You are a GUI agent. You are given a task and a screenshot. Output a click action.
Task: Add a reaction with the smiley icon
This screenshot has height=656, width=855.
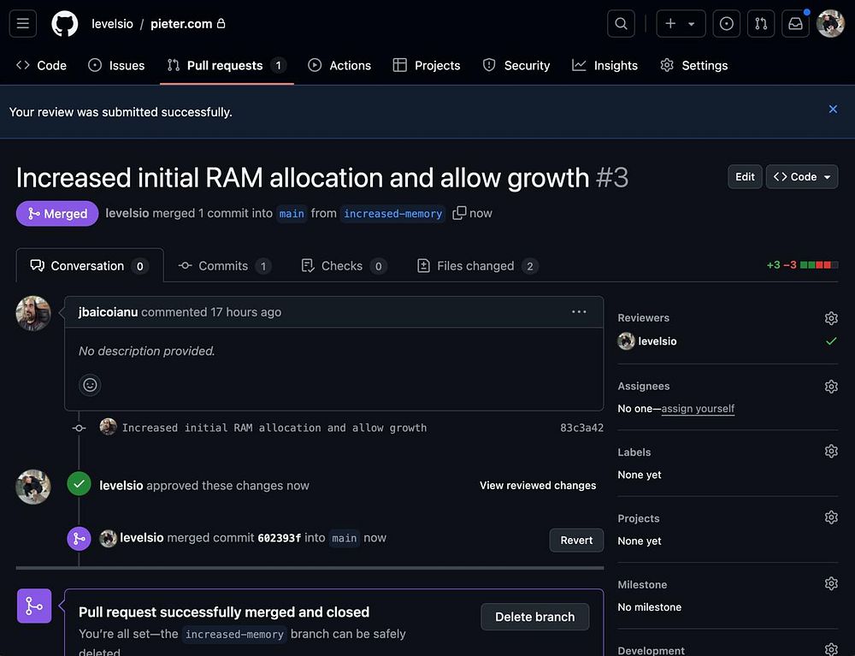90,385
